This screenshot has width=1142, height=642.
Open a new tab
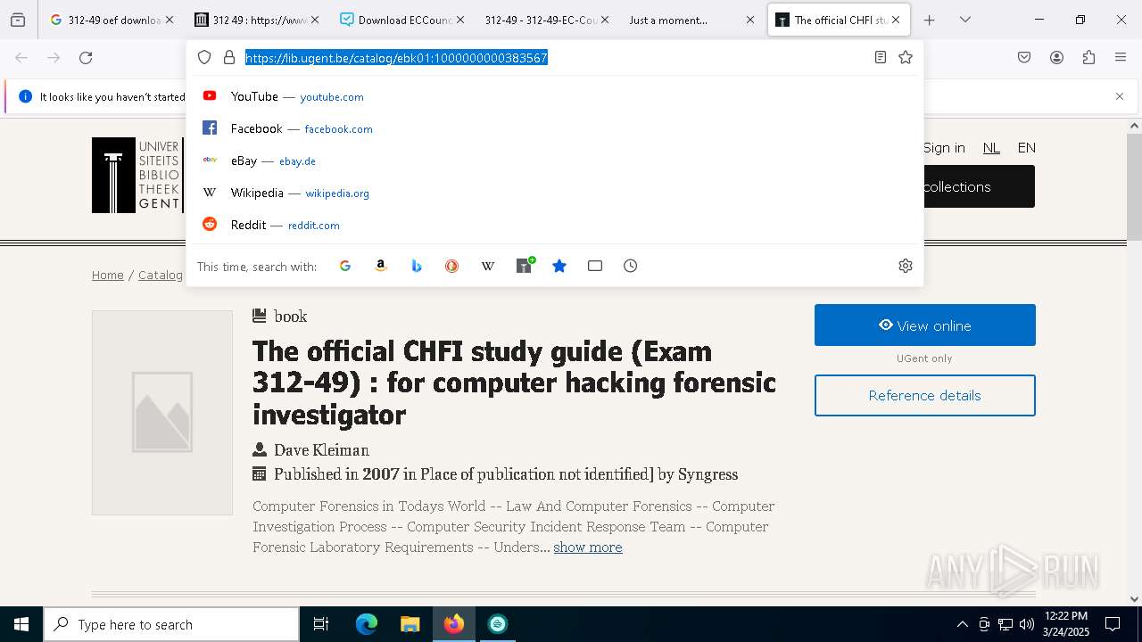coord(929,20)
